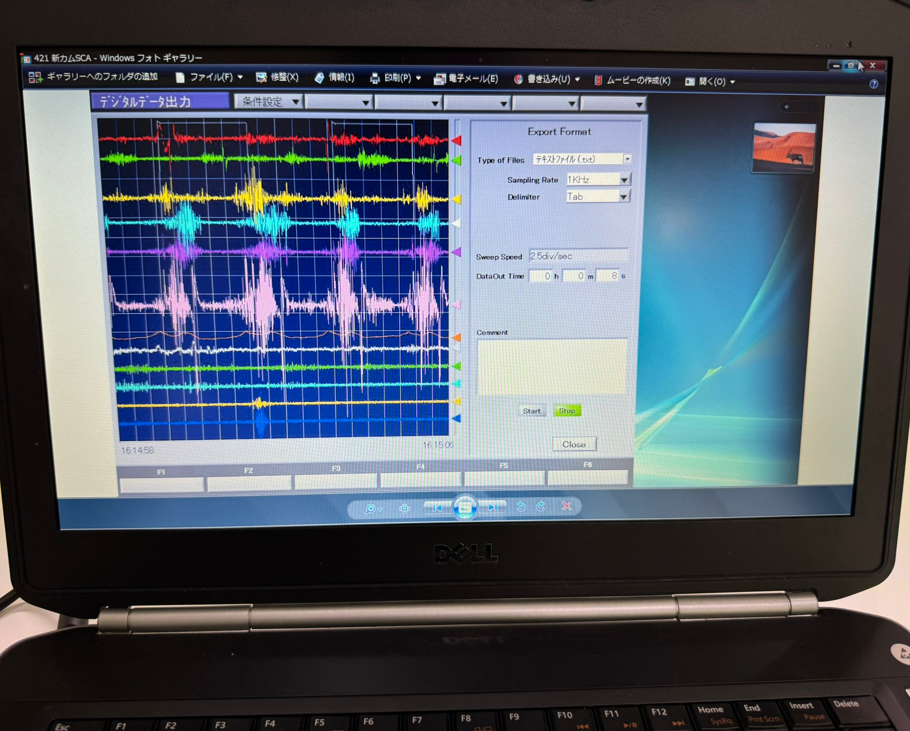Open the blue help question mark icon
Screen dimensions: 910x731
[873, 84]
